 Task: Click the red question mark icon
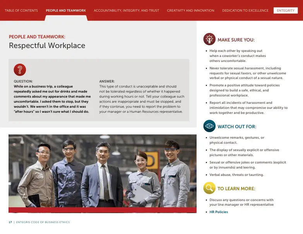pyautogui.click(x=20, y=70)
